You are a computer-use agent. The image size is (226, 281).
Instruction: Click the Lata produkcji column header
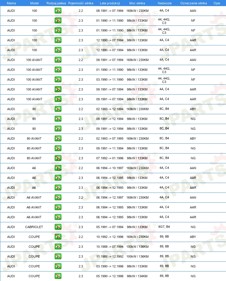tap(110, 3)
